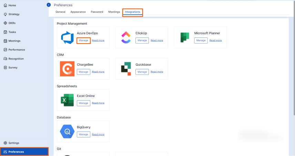The width and height of the screenshot is (295, 156).
Task: Click the 'Excel Online' card title
Action: coord(85,96)
